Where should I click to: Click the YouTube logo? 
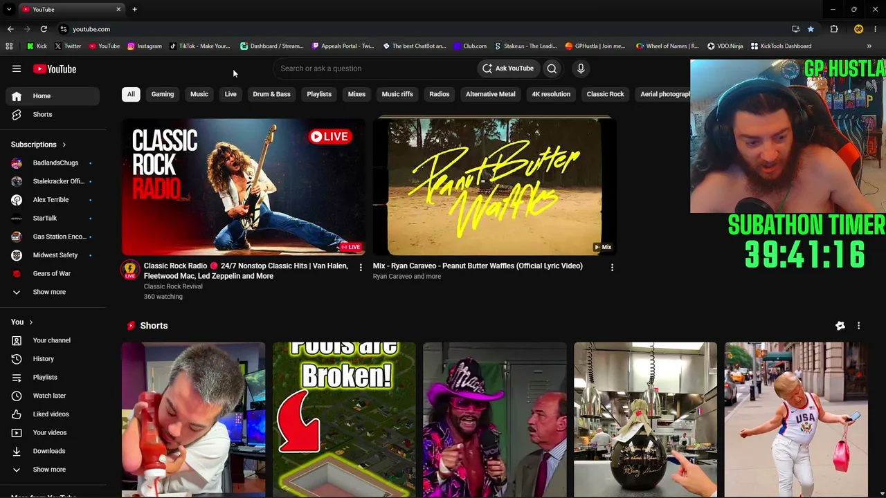(x=55, y=68)
